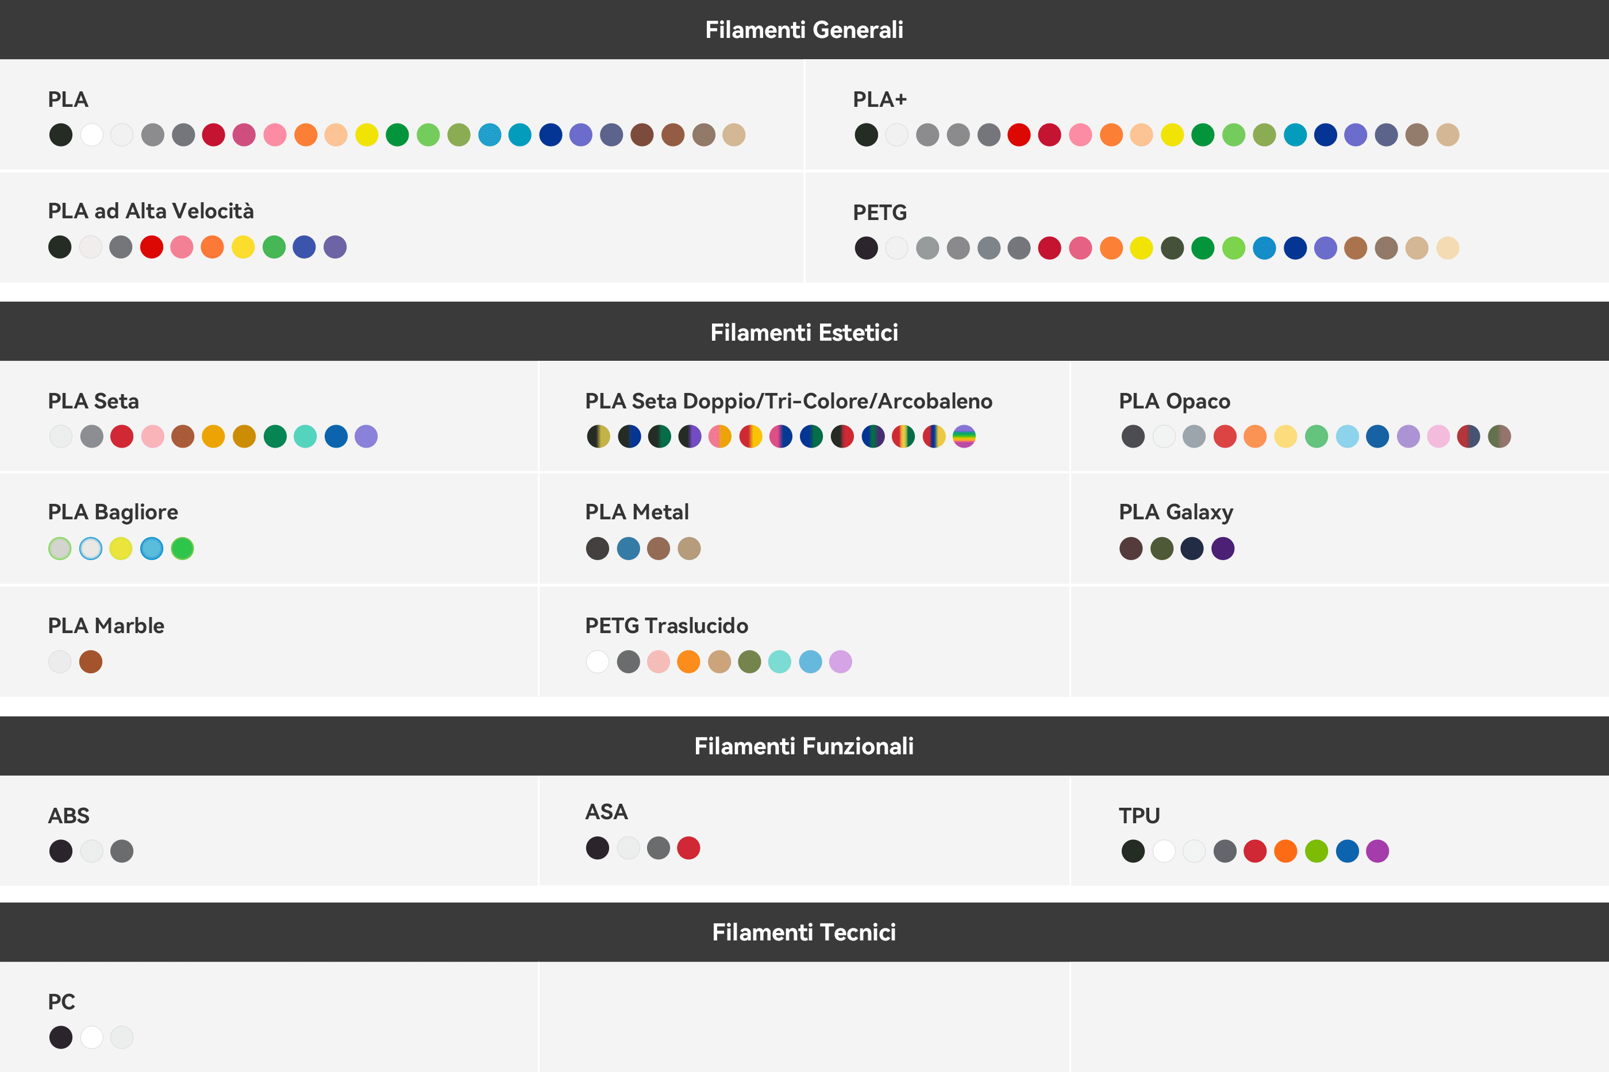The width and height of the screenshot is (1609, 1072).
Task: Click the yellow PLA Bagliore swatch
Action: point(121,548)
